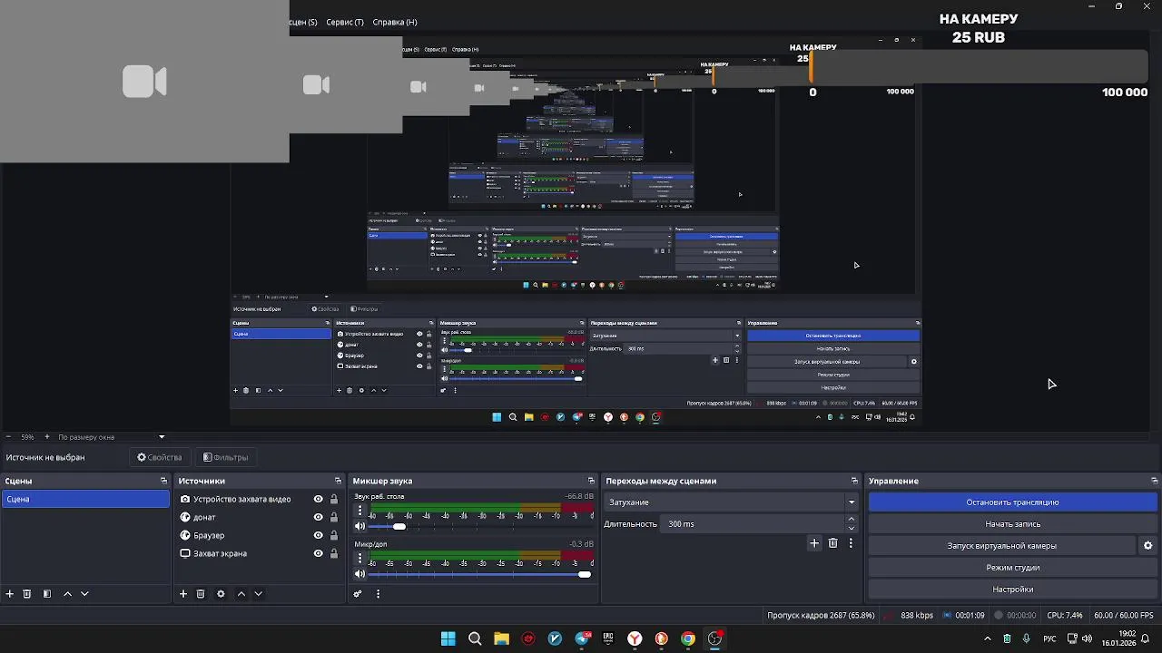This screenshot has width=1162, height=653.
Task: Open Справка (H) menu
Action: (x=395, y=22)
